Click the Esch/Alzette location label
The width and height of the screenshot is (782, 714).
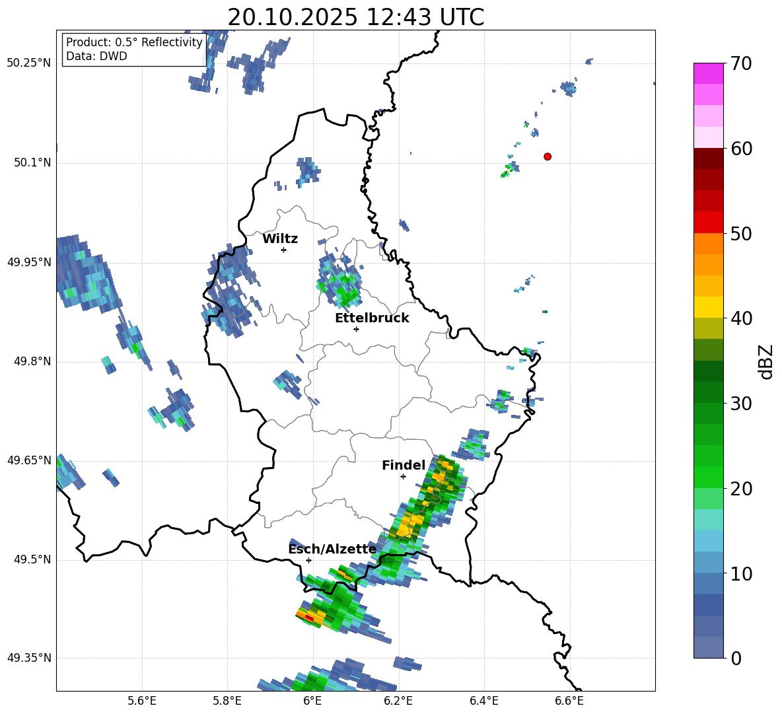click(x=333, y=550)
